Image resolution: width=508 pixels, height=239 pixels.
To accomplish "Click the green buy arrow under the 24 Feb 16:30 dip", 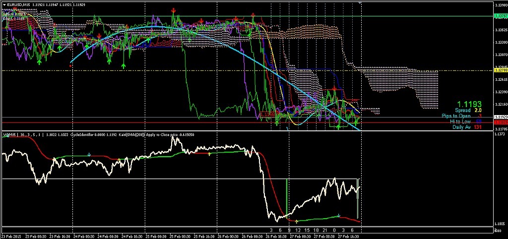I will pyautogui.click(x=124, y=66).
